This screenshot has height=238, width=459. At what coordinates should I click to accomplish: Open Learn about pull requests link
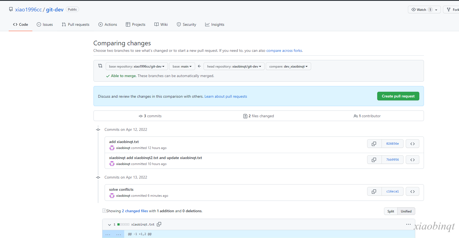tap(226, 96)
